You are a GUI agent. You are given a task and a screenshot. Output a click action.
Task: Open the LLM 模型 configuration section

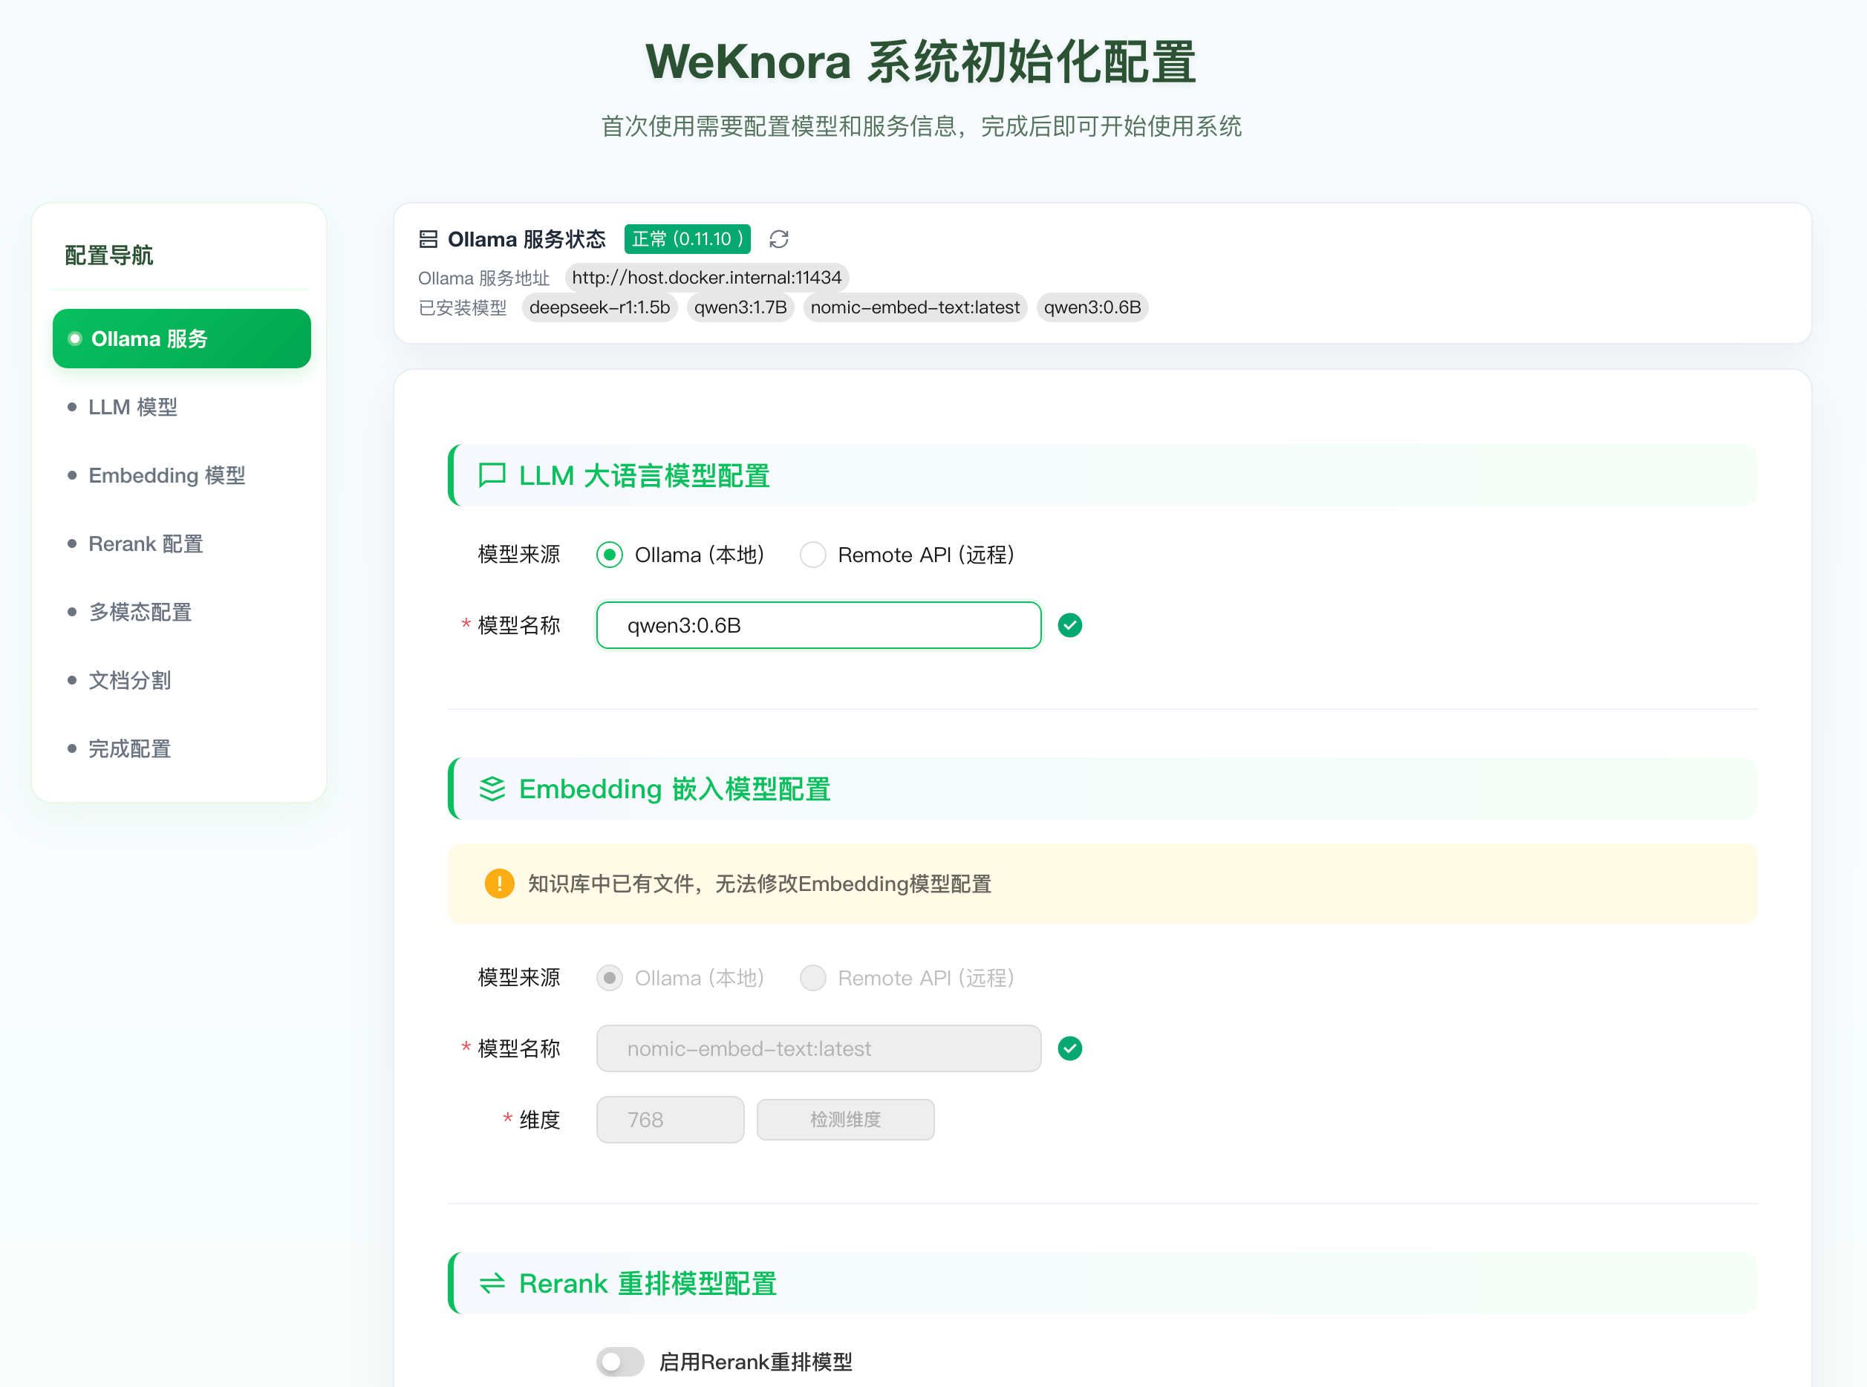[132, 406]
